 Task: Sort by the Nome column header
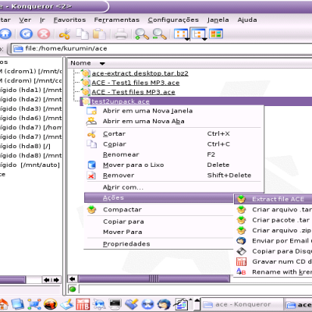tap(190, 63)
